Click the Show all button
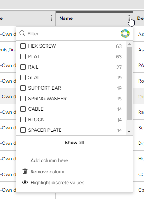 (x=74, y=143)
